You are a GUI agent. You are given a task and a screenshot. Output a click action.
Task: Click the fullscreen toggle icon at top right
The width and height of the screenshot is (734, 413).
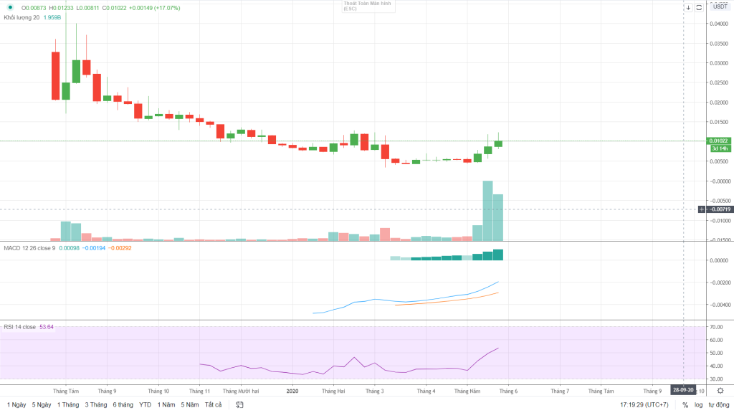[x=699, y=7]
